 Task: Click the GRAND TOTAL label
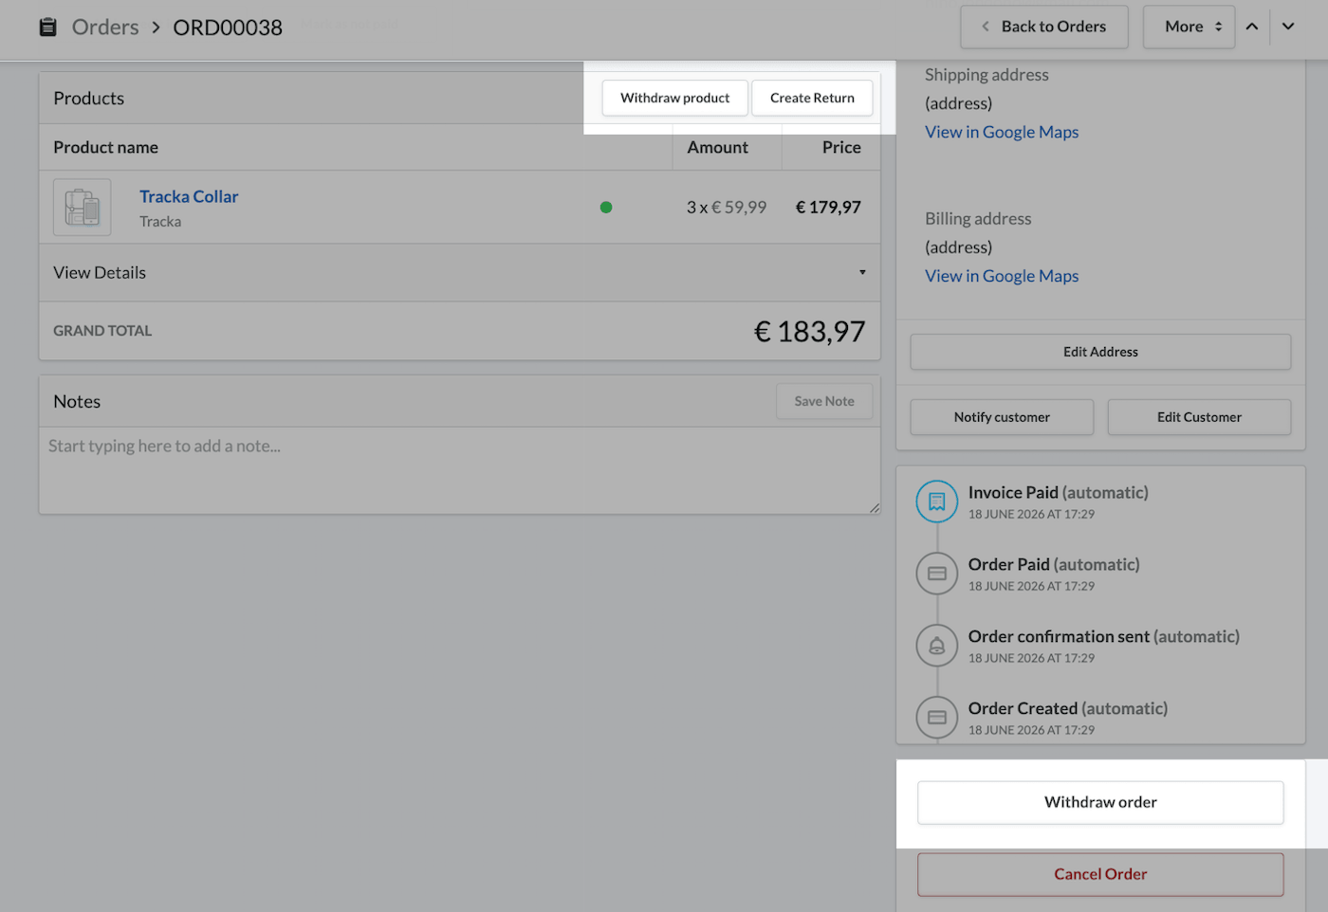[x=102, y=331]
